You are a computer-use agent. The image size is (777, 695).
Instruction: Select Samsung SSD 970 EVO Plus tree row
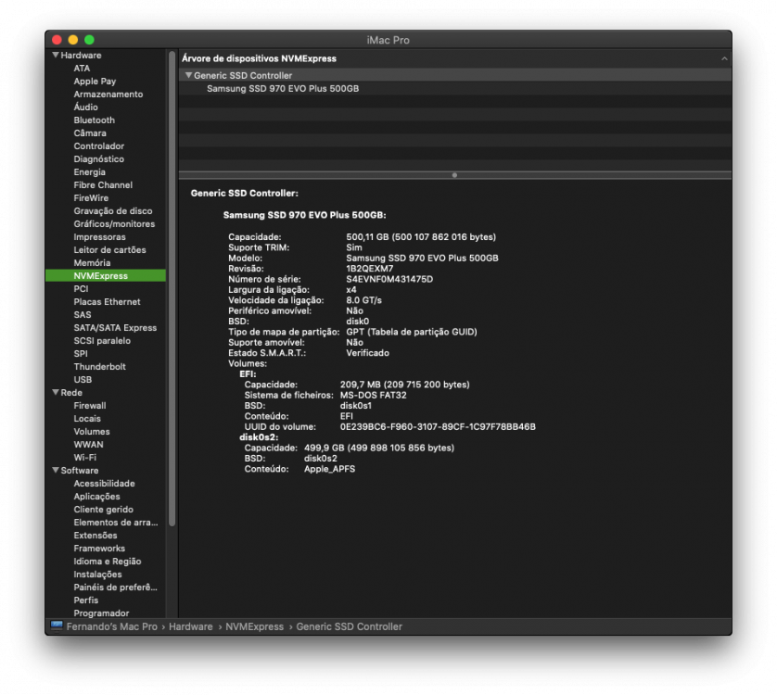click(455, 89)
